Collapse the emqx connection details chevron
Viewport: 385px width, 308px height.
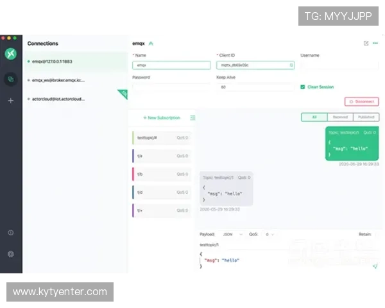coord(151,44)
